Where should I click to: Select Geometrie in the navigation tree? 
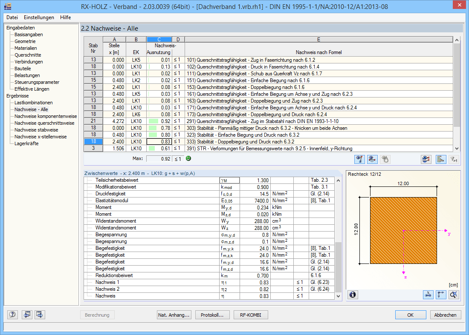[25, 41]
